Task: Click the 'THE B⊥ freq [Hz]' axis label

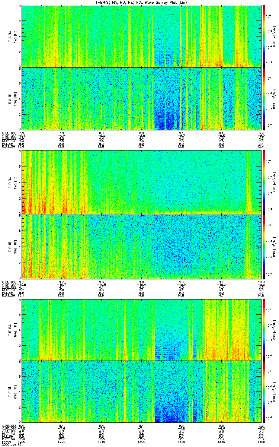Action: point(12,330)
